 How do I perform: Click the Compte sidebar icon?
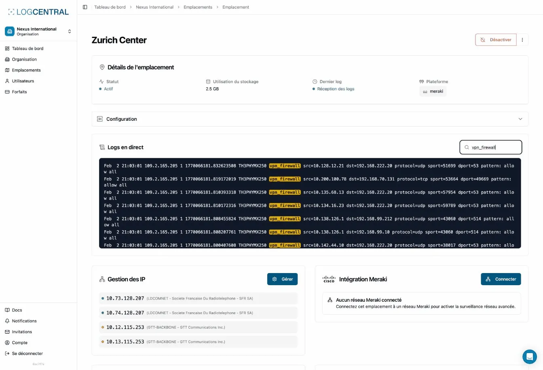7,343
